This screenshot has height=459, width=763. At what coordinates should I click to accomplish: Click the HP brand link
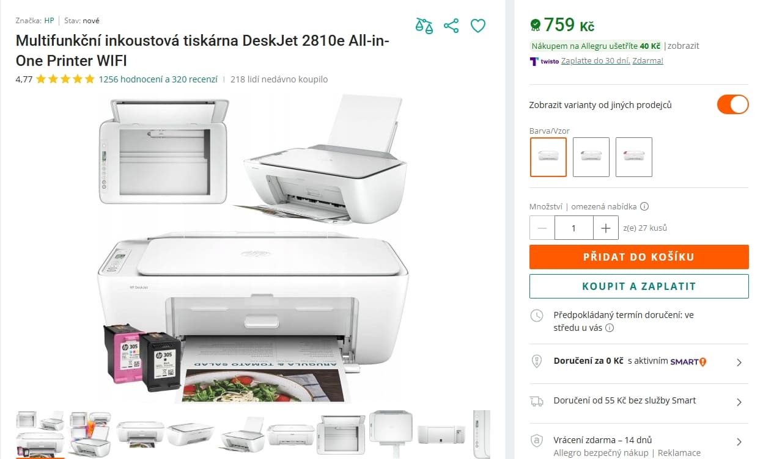[x=49, y=21]
